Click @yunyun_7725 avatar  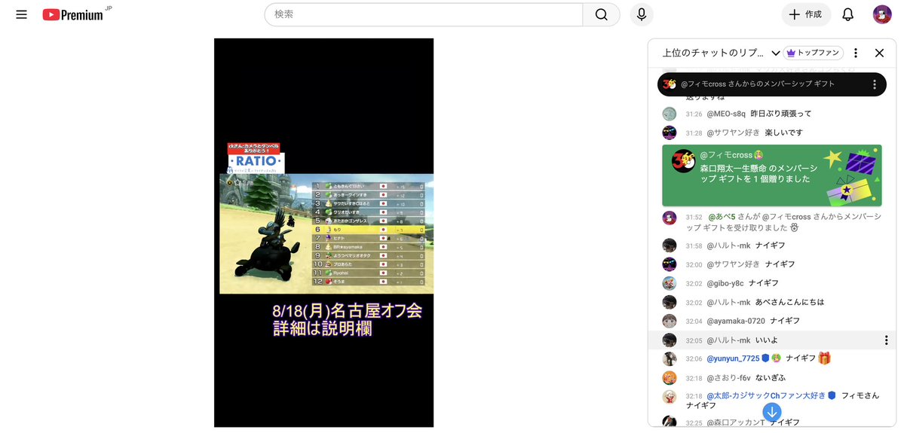point(669,358)
